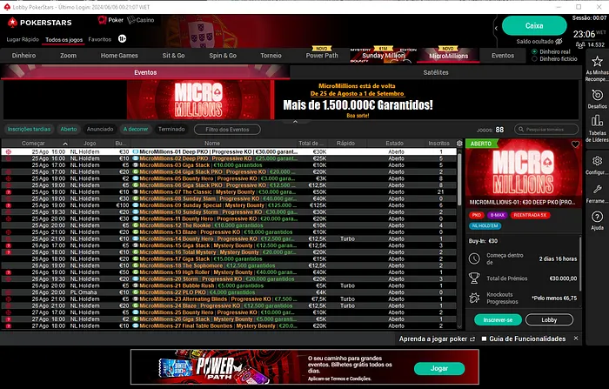
Task: Open Aprenda a jogar poker link
Action: pyautogui.click(x=432, y=339)
